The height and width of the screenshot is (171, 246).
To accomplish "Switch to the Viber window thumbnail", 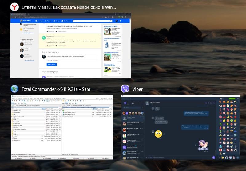I will [x=181, y=127].
